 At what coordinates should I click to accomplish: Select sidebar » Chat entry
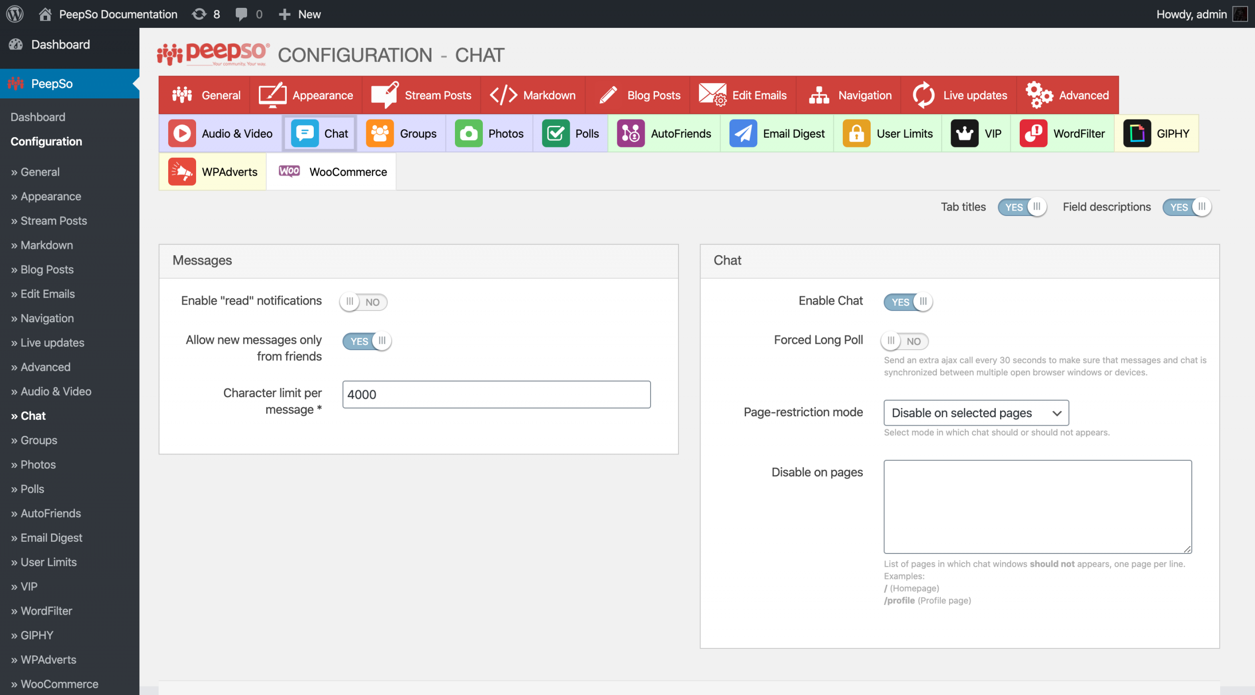click(x=28, y=416)
